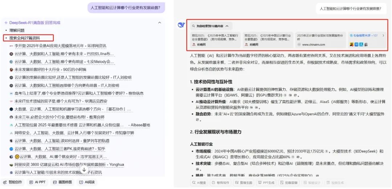Screen dimensions: 392x189
Task: Open 巴拉拉LIlna布 article on 云计算、大数据和人工智能
Action: tap(64, 54)
